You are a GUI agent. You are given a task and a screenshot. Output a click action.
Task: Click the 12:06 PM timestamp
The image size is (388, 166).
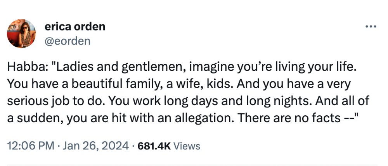point(31,146)
